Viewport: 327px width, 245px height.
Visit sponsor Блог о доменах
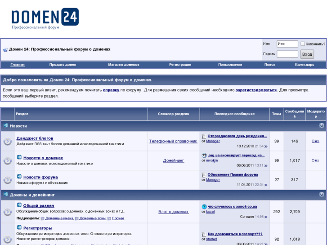[x=174, y=212]
